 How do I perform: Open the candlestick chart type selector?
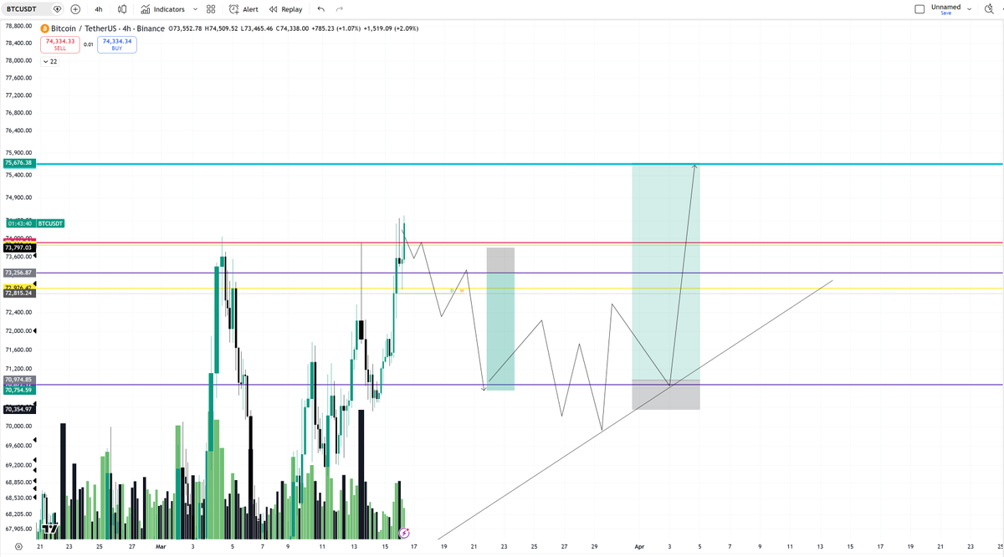tap(122, 9)
